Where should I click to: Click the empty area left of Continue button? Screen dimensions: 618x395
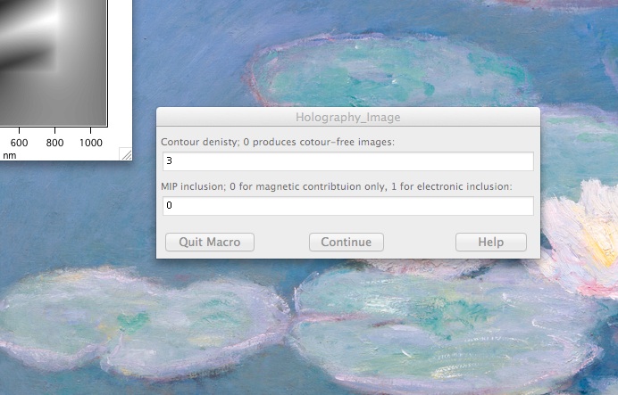point(281,242)
